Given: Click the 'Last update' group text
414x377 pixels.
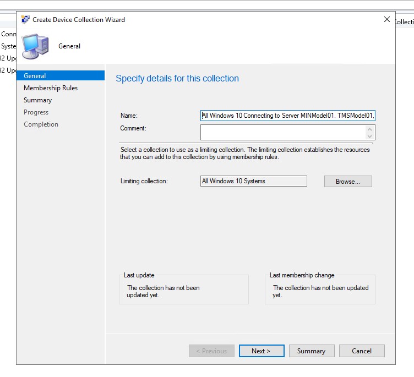Looking at the screenshot, I should [x=139, y=275].
